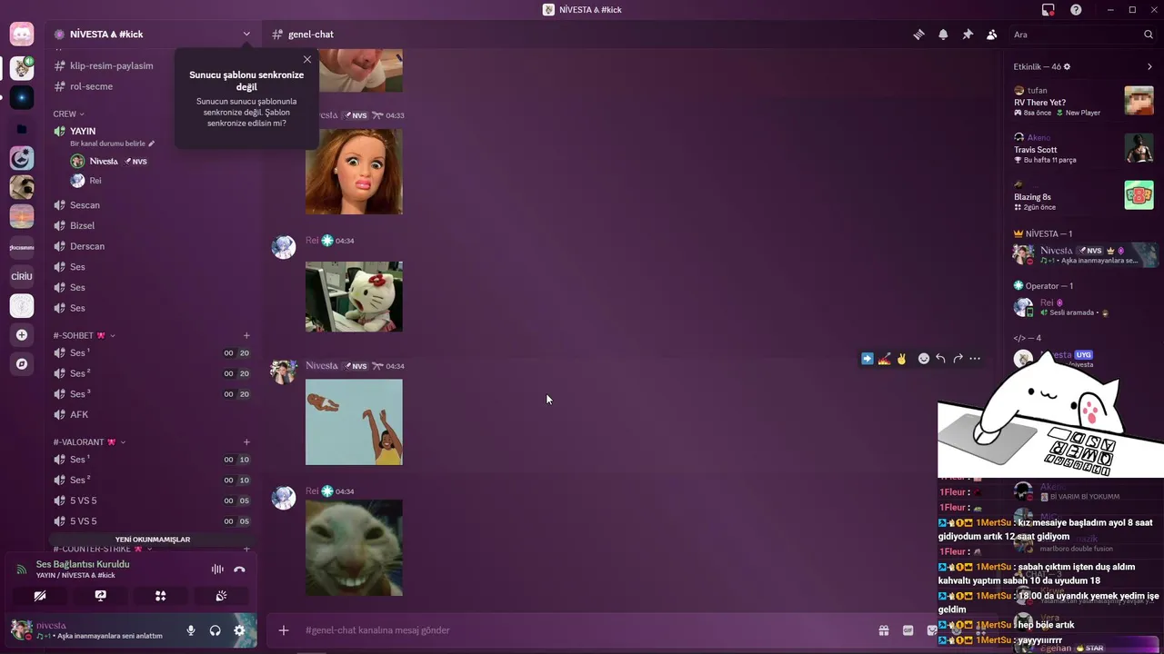The image size is (1164, 654).
Task: Mute the microphone
Action: pos(191,630)
